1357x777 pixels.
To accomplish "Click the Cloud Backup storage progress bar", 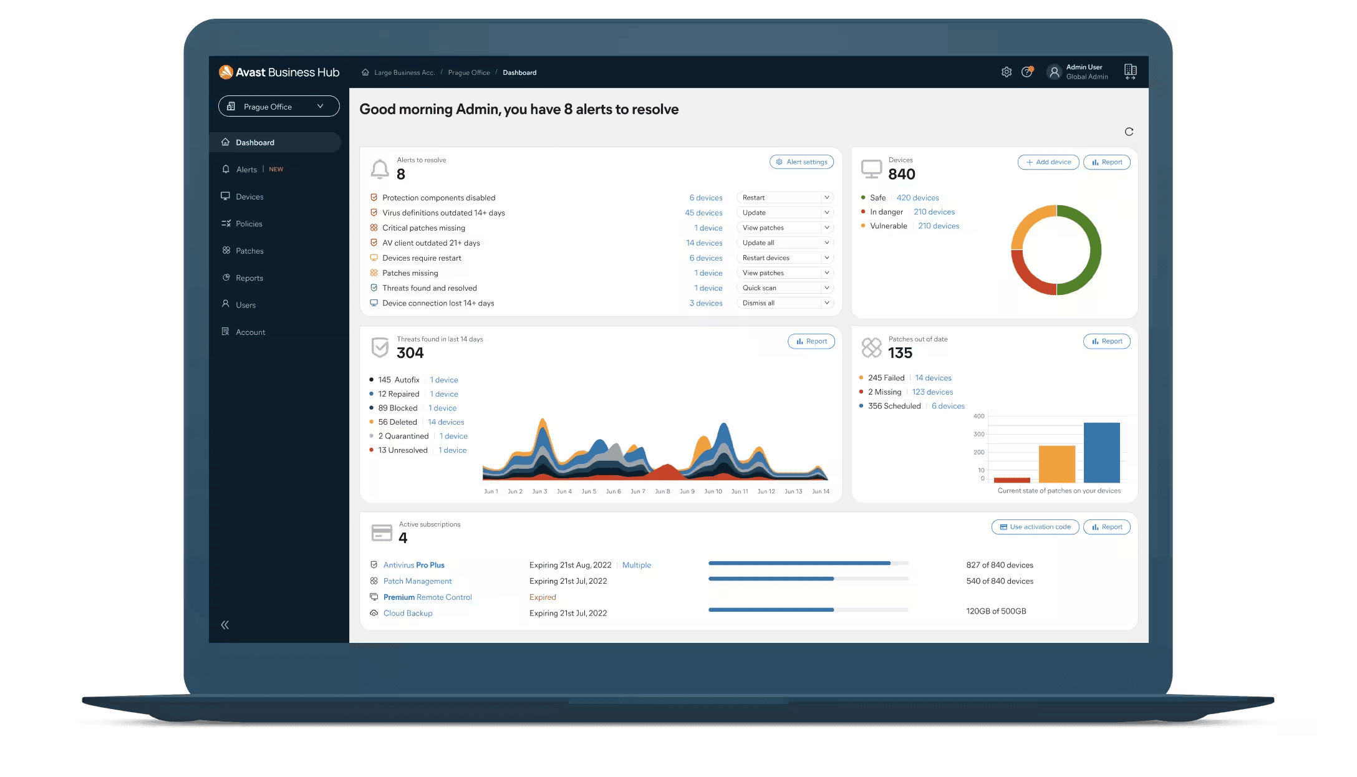I will coord(808,610).
